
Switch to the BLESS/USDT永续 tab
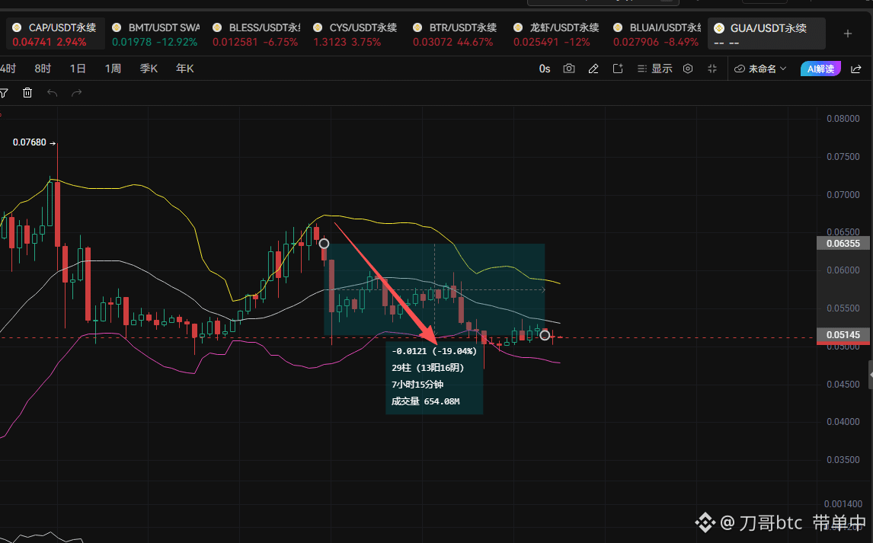(256, 34)
